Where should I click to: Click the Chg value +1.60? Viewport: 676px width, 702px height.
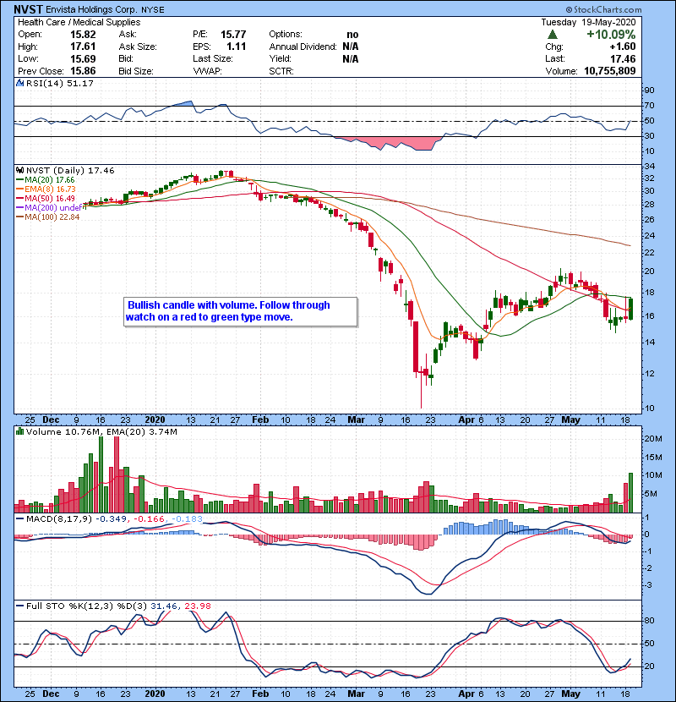(x=622, y=47)
